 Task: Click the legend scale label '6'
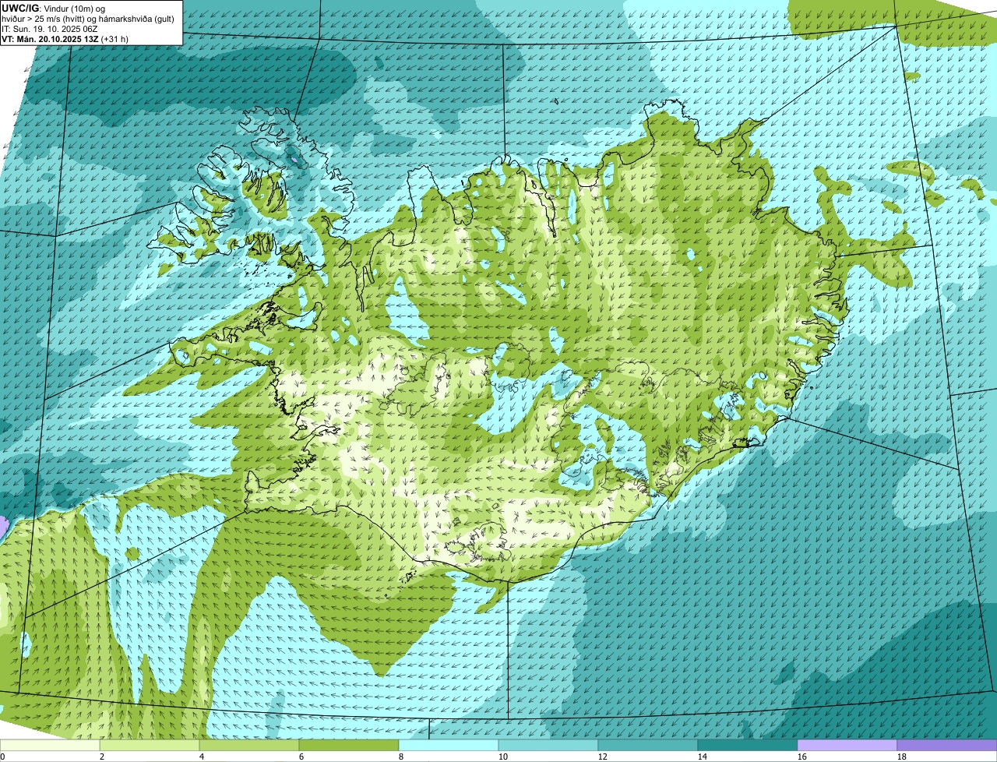301,757
